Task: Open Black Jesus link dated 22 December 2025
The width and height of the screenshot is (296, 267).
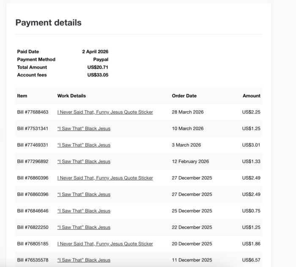Action: 84,227
